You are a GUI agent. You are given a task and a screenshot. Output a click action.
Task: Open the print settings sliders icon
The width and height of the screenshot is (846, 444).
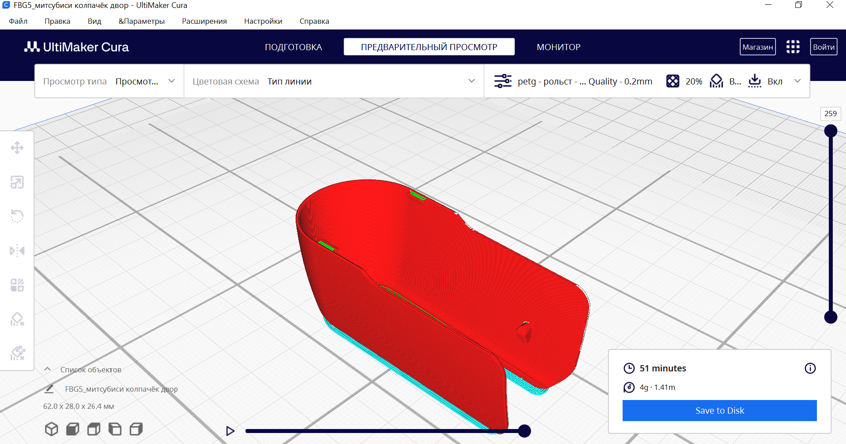(x=503, y=81)
